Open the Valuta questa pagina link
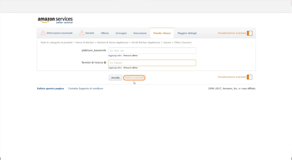The width and height of the screenshot is (292, 160). coord(50,89)
